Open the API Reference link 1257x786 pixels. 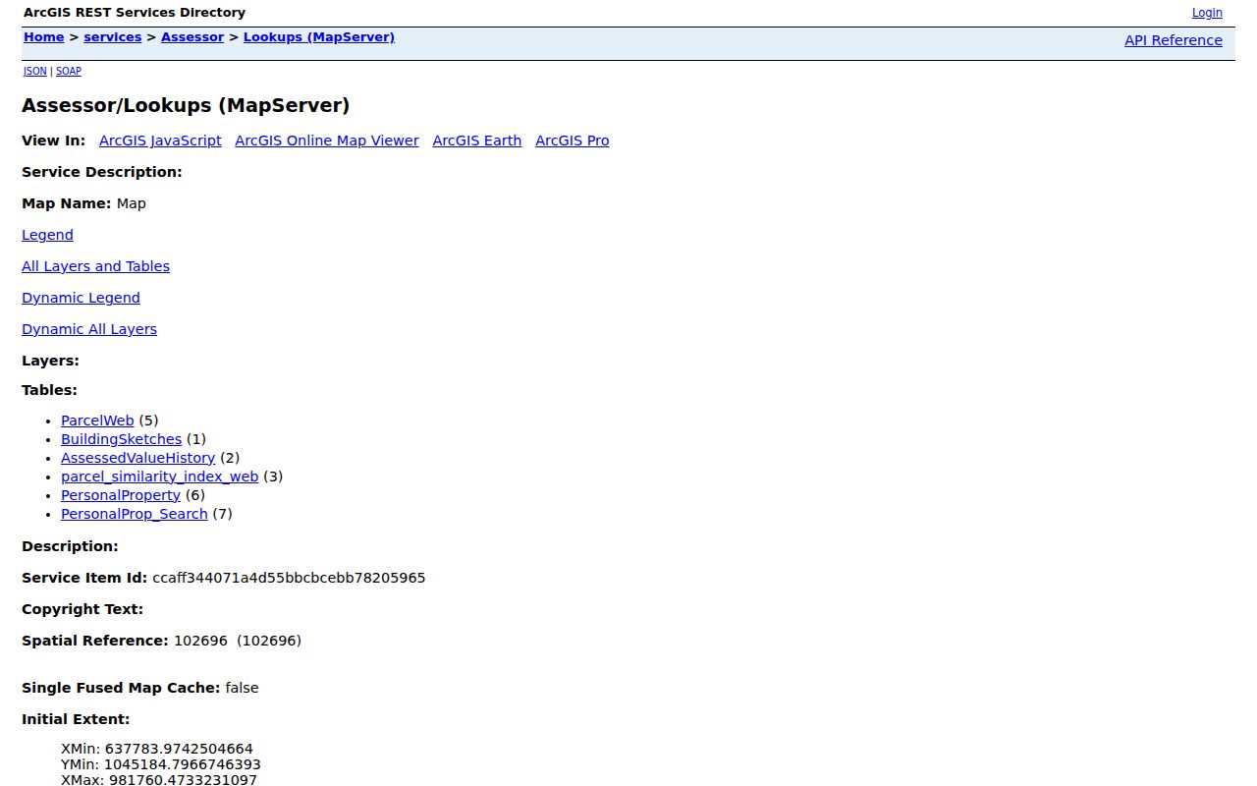1174,40
